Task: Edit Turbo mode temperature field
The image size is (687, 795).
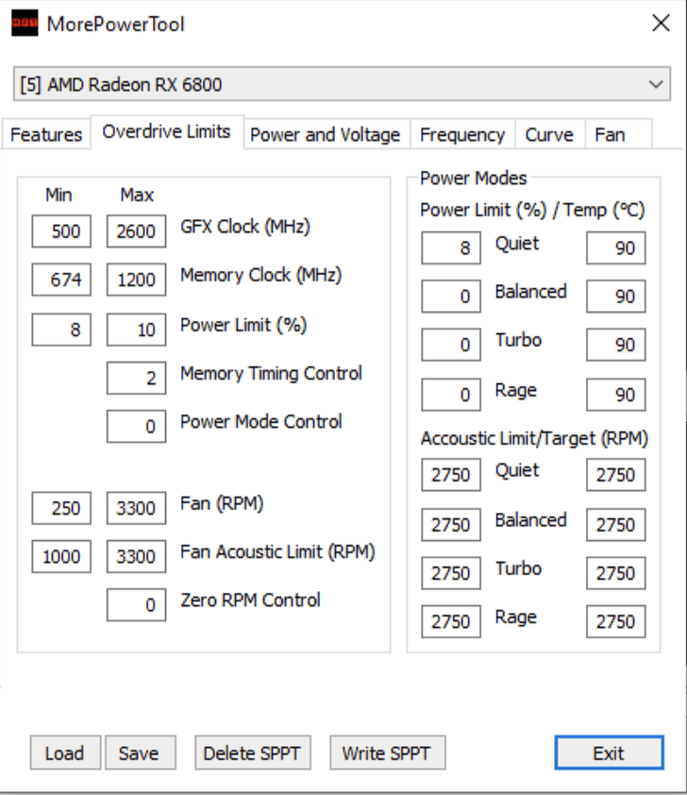Action: point(616,345)
